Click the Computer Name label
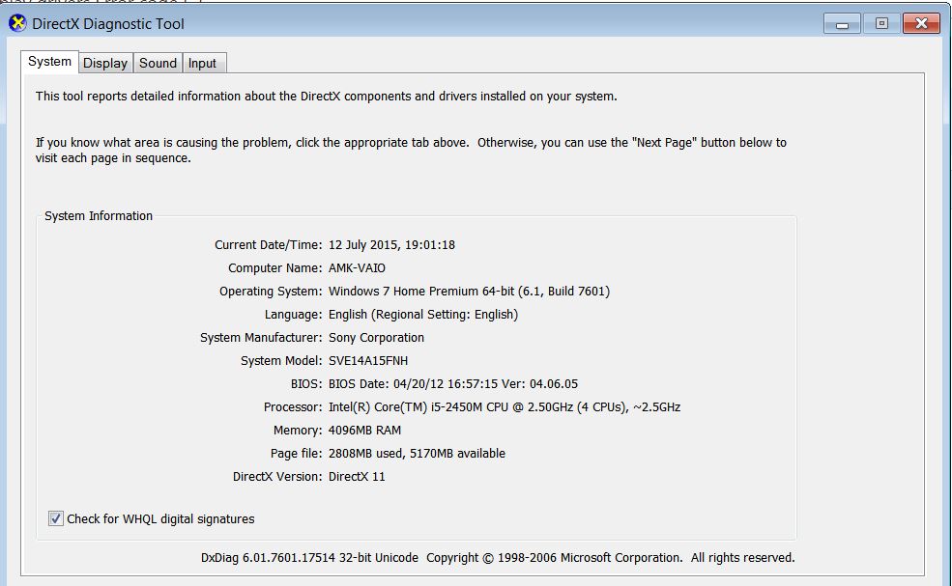The width and height of the screenshot is (952, 586). [x=275, y=268]
